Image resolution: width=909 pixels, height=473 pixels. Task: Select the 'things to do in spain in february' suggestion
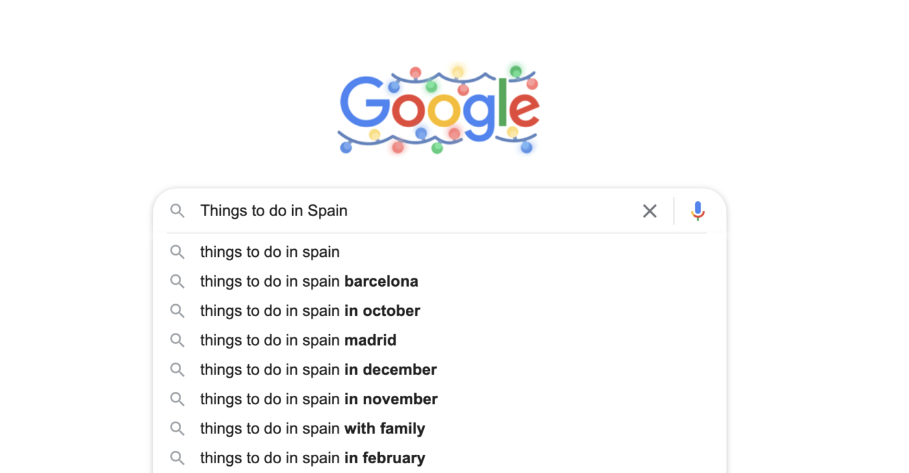tap(312, 457)
